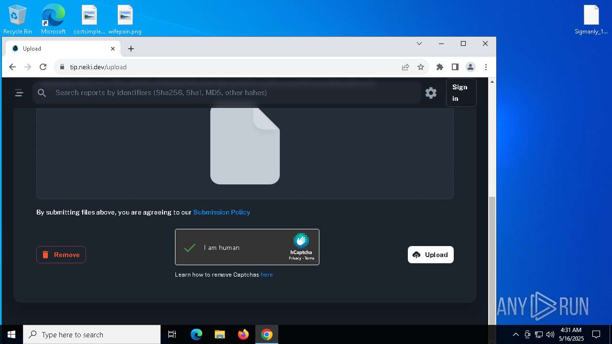Click the search magnifier icon
Viewport: 612px width, 344px height.
pos(42,93)
